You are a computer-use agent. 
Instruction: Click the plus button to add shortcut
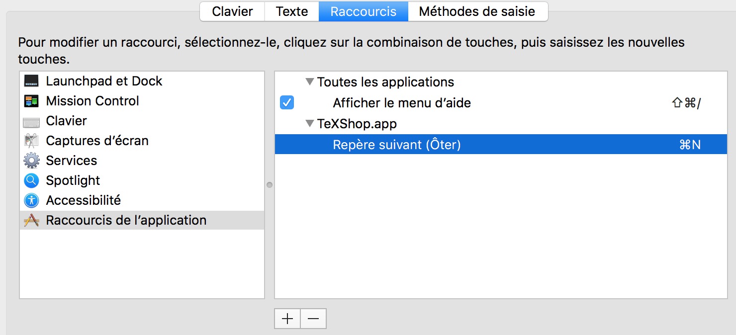pos(287,319)
